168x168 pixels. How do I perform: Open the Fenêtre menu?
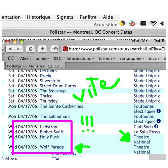tap(88, 17)
